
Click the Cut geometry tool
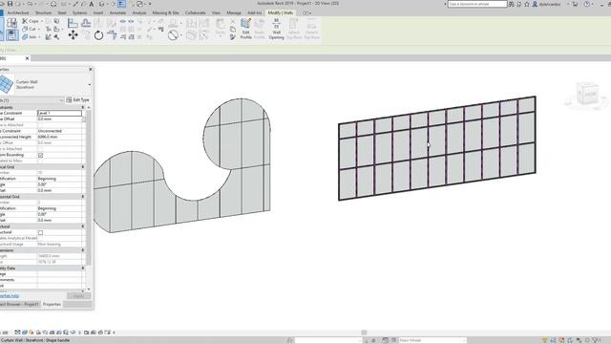click(29, 29)
